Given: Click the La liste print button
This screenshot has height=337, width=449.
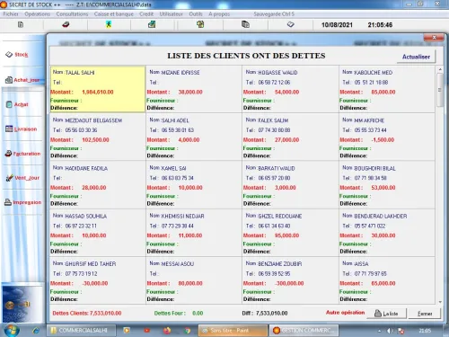Looking at the screenshot, I should 386,314.
